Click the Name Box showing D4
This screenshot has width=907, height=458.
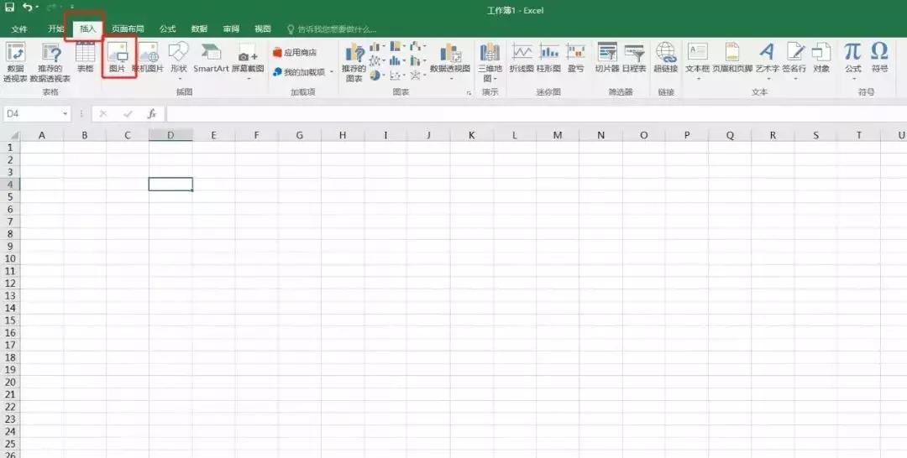[x=32, y=114]
